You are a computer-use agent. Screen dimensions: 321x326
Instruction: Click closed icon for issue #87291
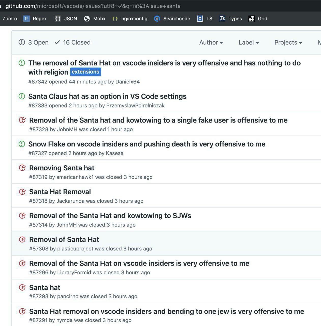(x=22, y=311)
